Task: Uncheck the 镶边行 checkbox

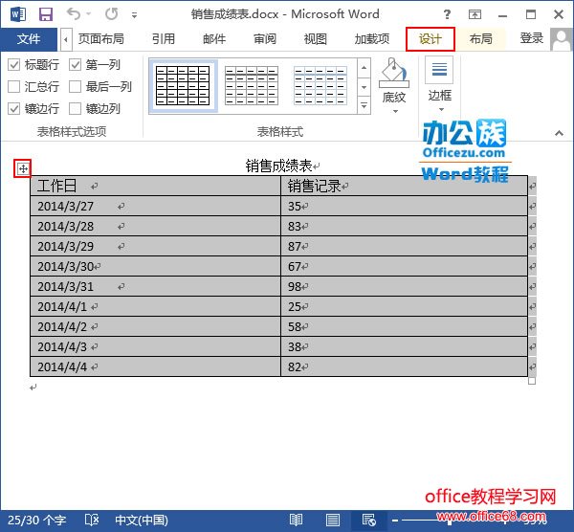Action: [x=14, y=109]
